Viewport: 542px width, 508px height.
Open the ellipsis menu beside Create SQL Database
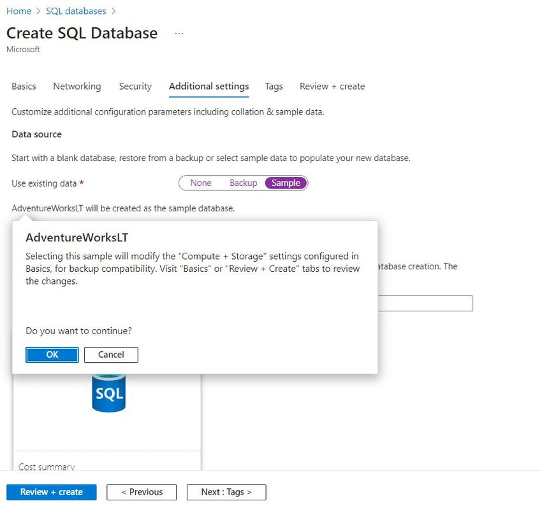(x=179, y=34)
